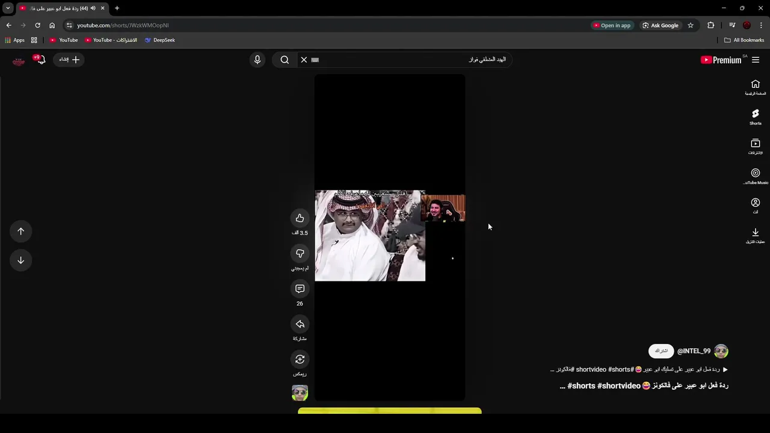
Task: Click the next short preview at bottom
Action: click(390, 411)
